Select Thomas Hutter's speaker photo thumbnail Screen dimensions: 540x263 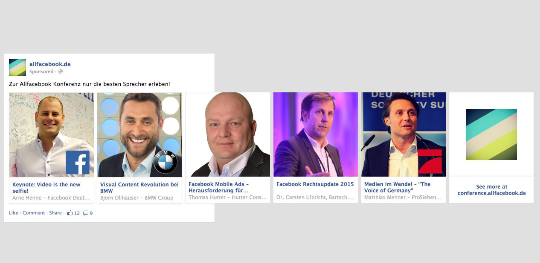tap(228, 134)
